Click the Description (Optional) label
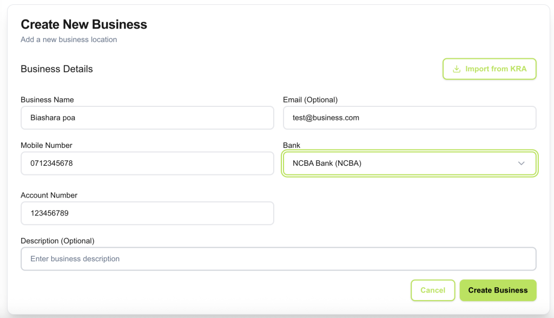Viewport: 554px width, 318px height. tap(57, 241)
